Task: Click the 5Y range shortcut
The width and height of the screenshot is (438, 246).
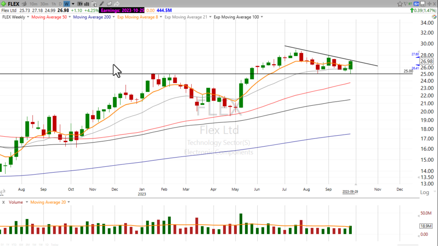Action: coord(3,245)
